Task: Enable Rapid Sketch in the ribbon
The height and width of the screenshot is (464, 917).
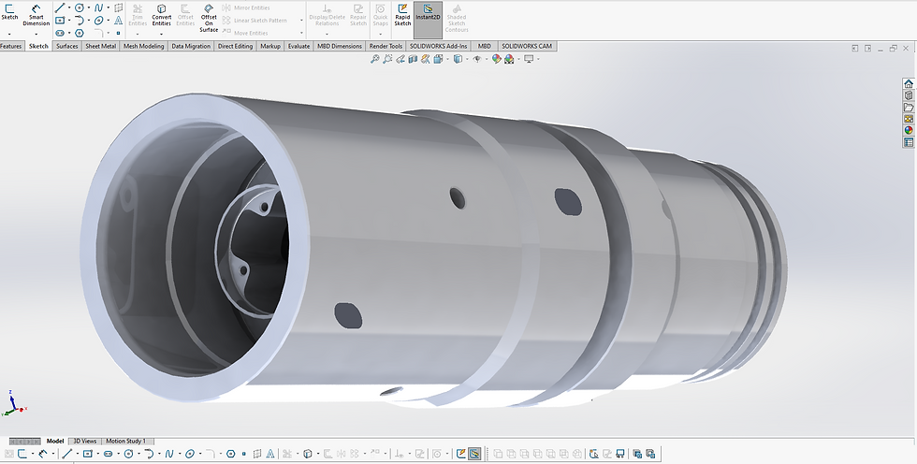Action: click(x=402, y=15)
